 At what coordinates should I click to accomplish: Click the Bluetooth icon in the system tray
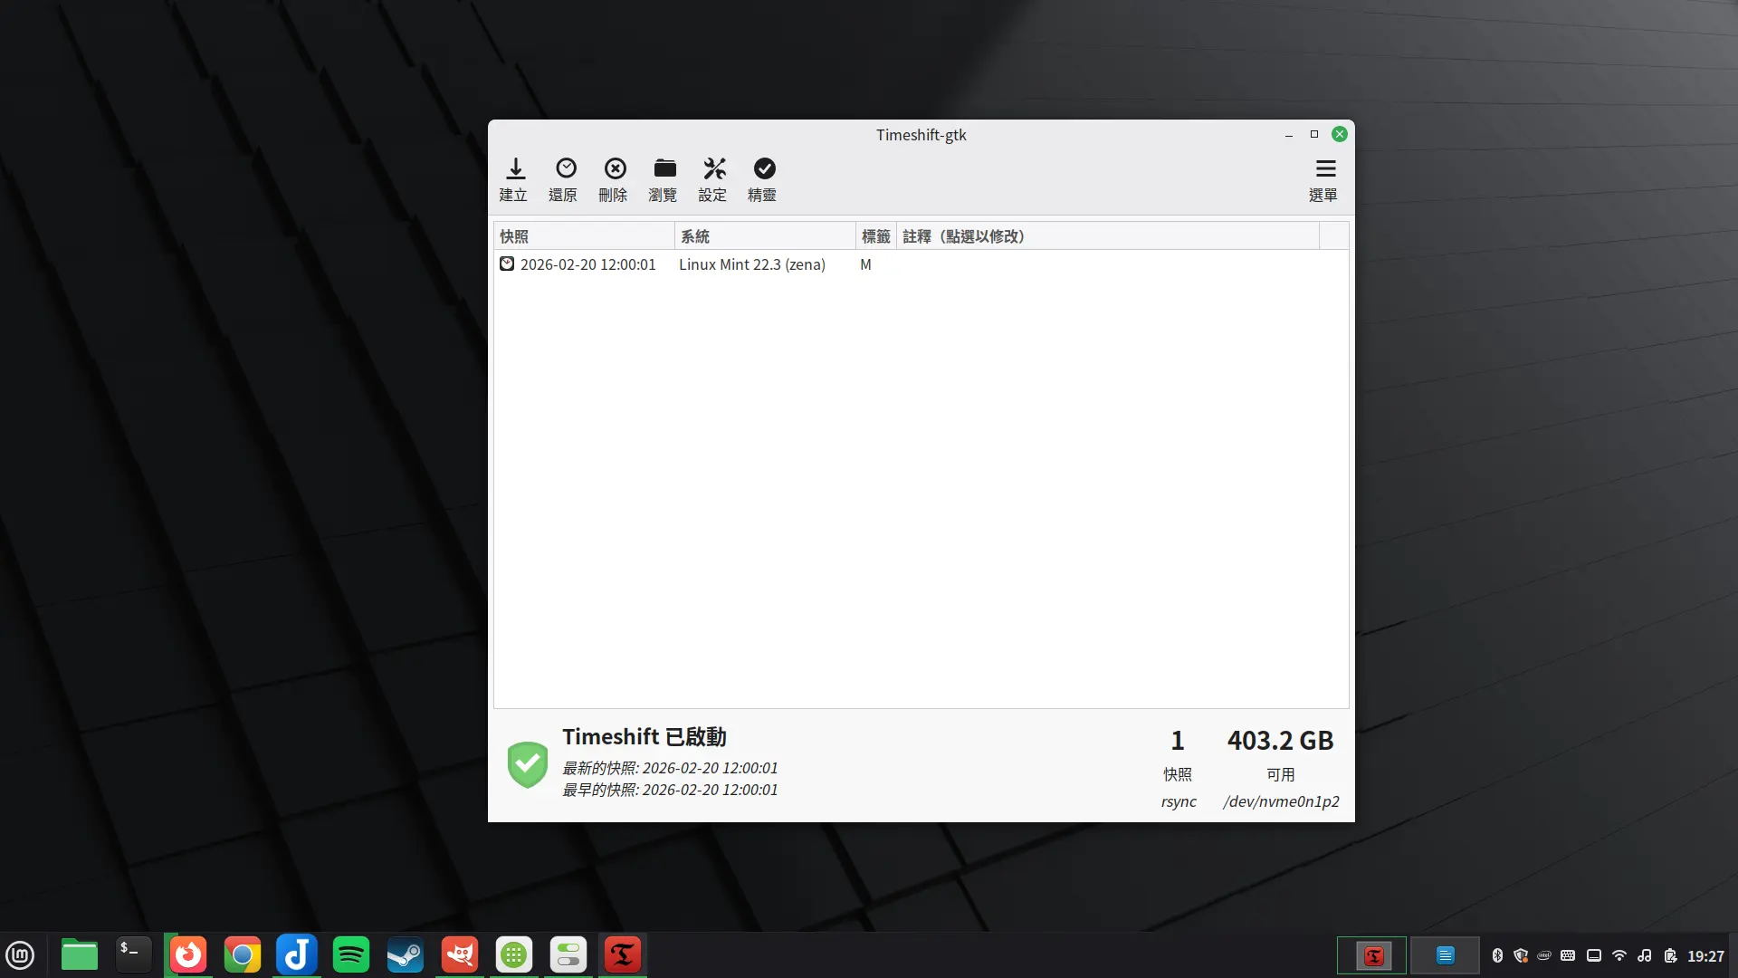(x=1498, y=955)
